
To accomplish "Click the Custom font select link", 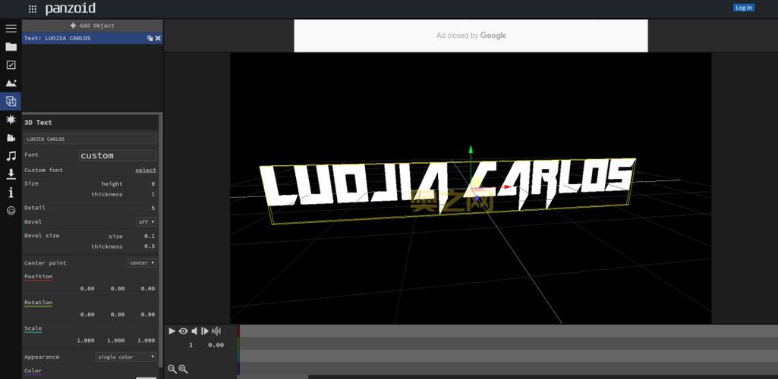I will click(146, 170).
